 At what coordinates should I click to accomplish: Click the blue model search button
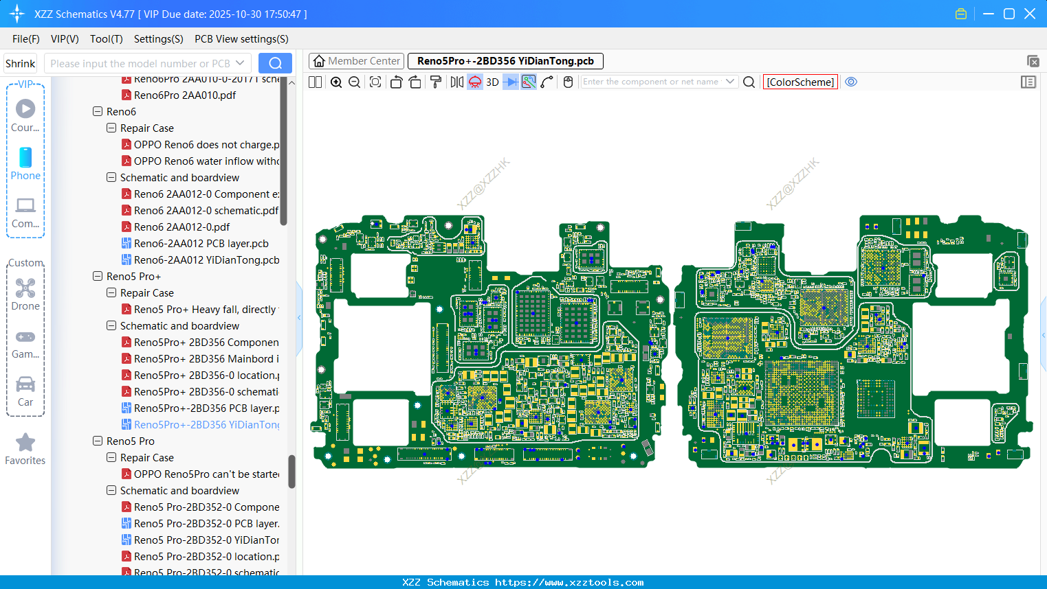pos(275,64)
